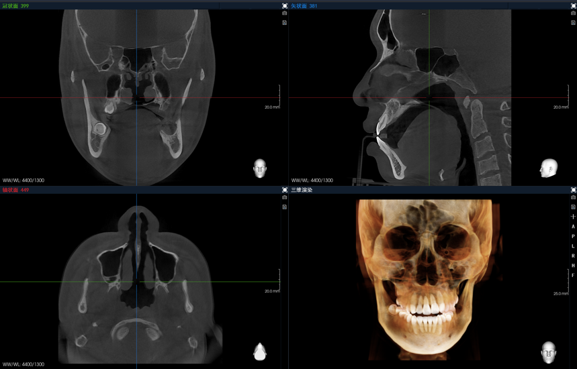This screenshot has height=369, width=577.
Task: Maximize the coronal view panel
Action: tap(285, 6)
